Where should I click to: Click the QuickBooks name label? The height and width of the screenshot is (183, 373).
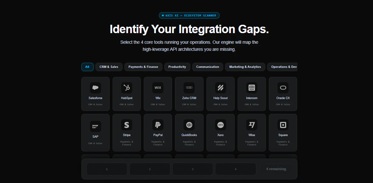pyautogui.click(x=189, y=135)
